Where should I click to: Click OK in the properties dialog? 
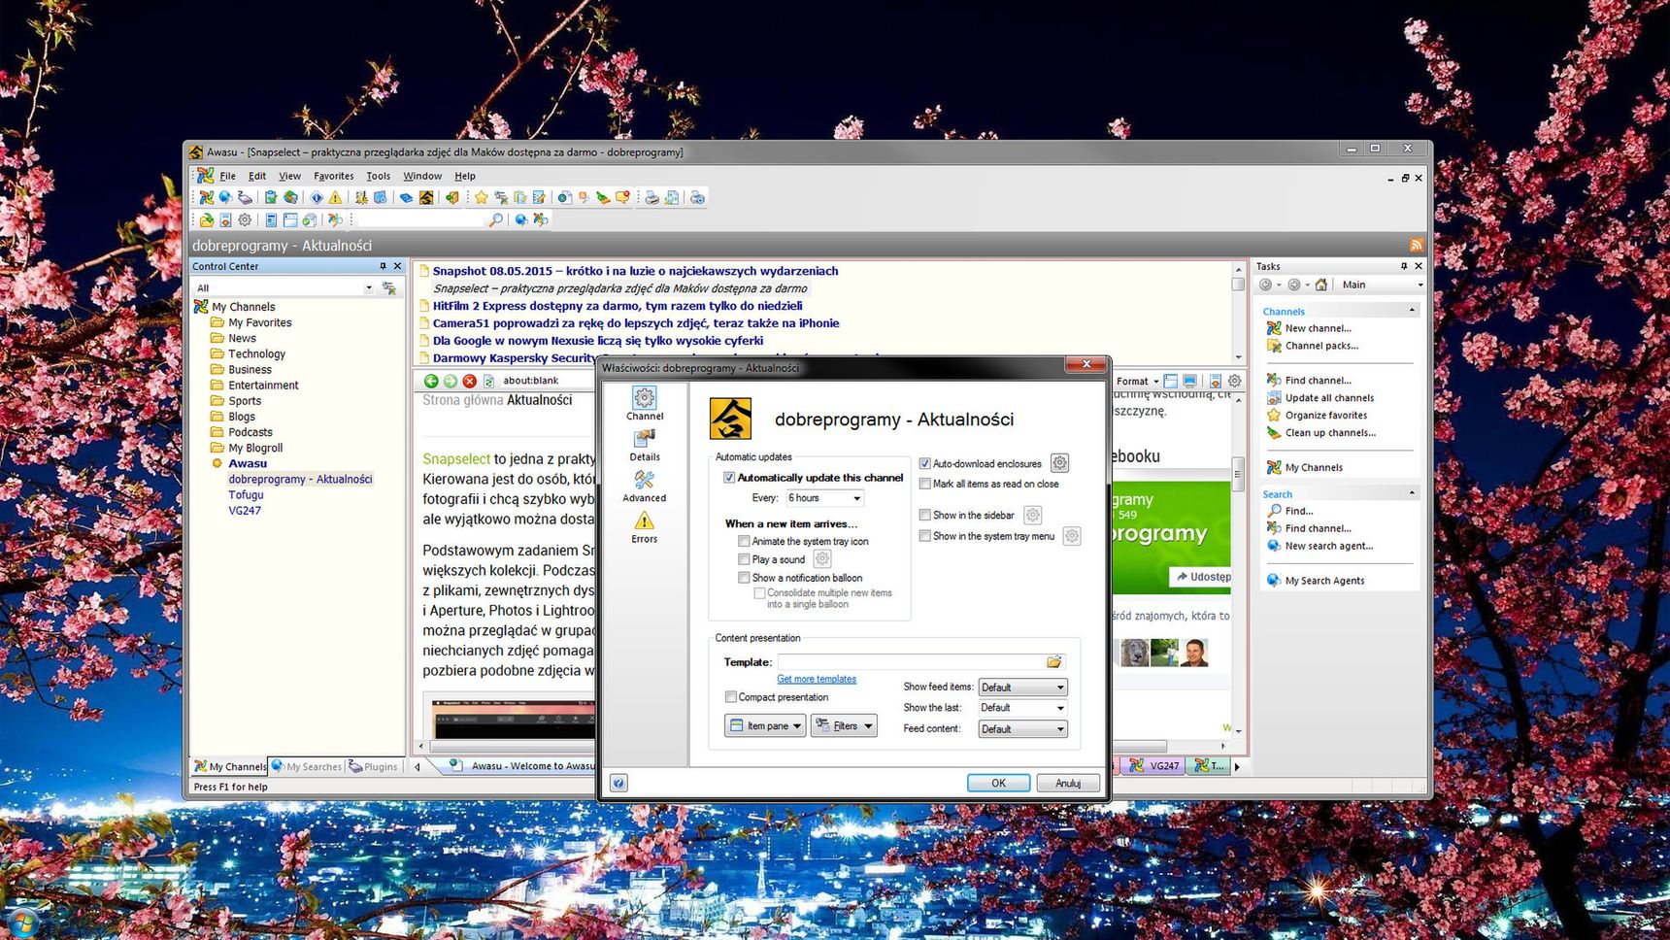[x=998, y=783]
